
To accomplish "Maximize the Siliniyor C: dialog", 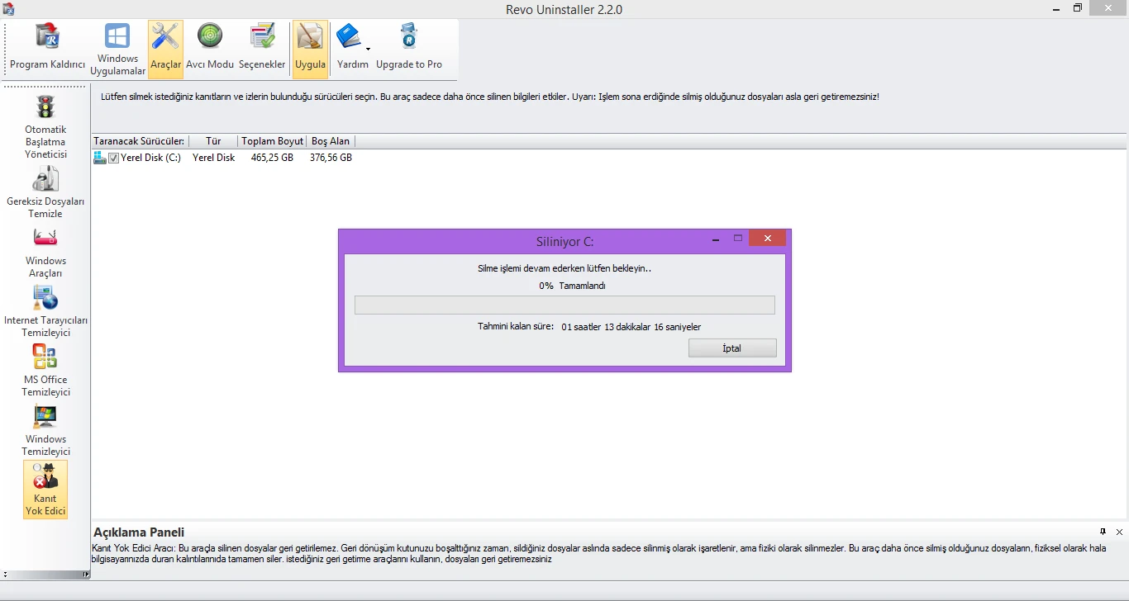I will [738, 239].
